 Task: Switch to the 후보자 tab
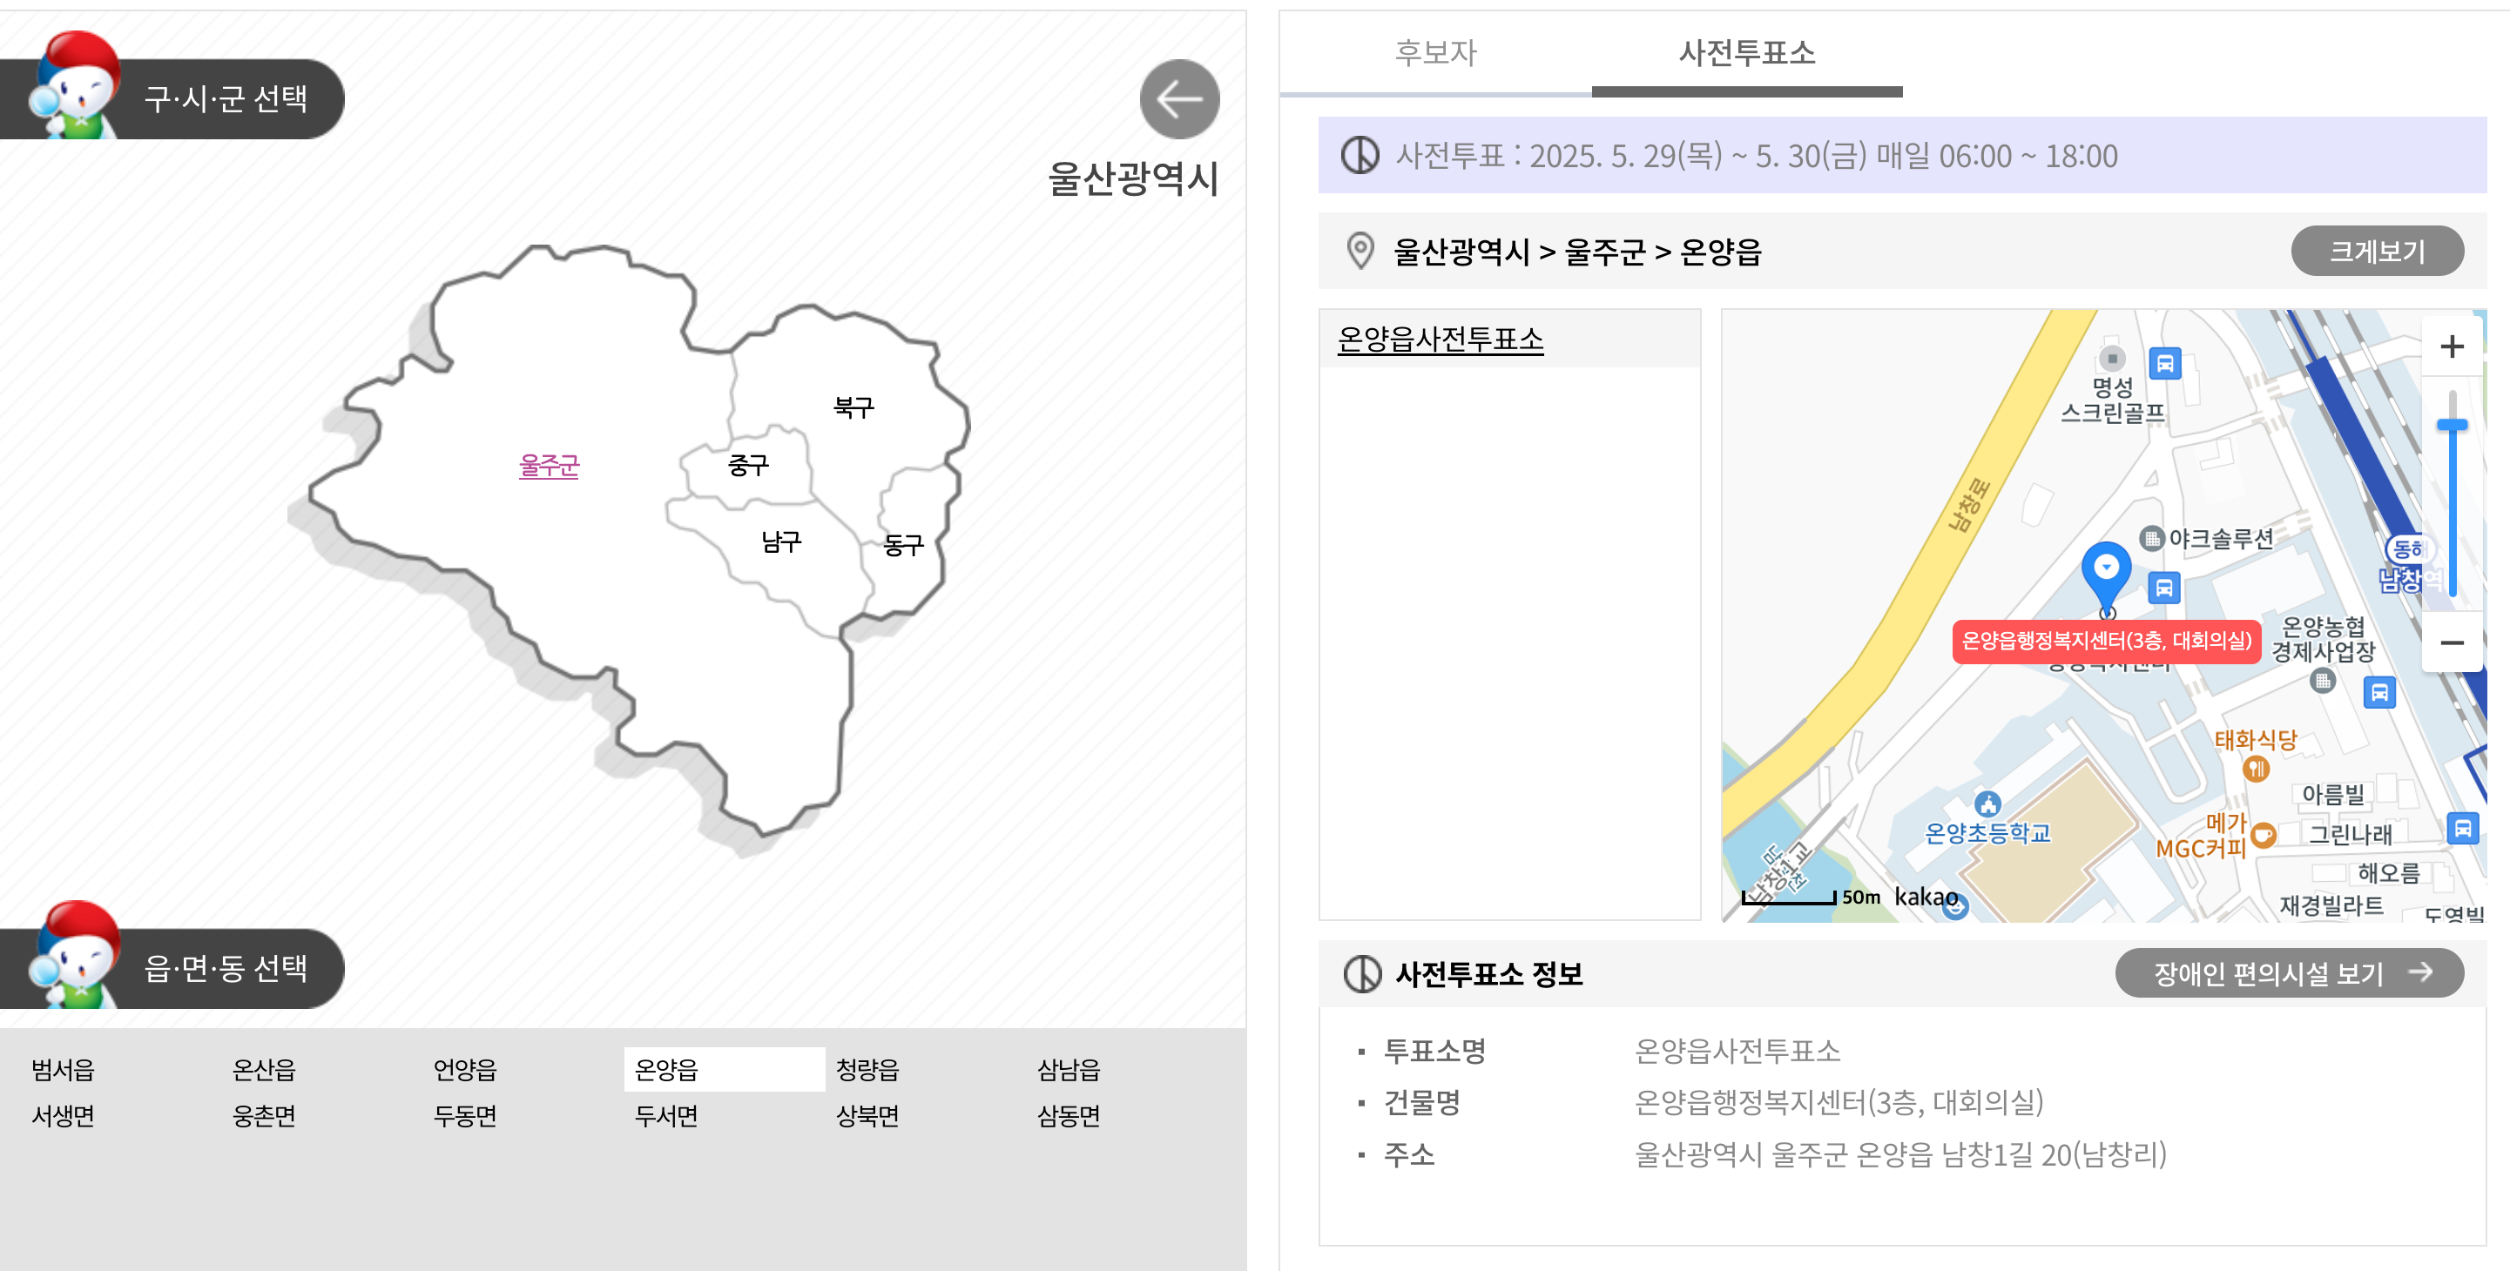[x=1435, y=52]
